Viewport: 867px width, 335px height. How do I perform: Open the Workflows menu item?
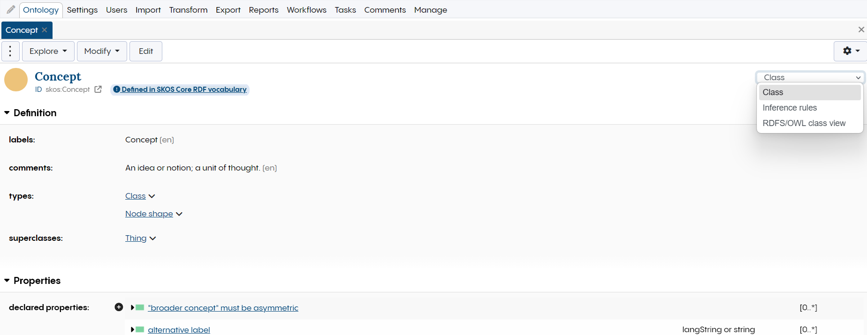[x=306, y=10]
